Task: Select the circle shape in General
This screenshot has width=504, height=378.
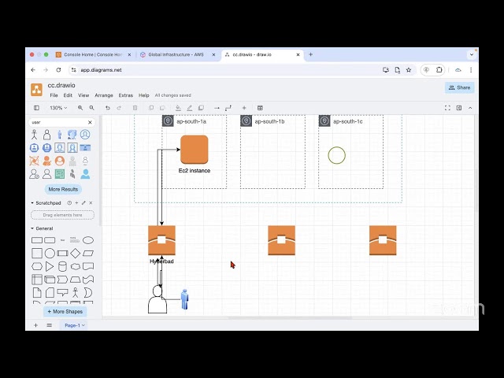Action: tap(50, 254)
